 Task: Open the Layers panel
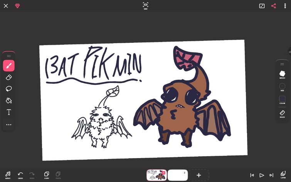(283, 175)
